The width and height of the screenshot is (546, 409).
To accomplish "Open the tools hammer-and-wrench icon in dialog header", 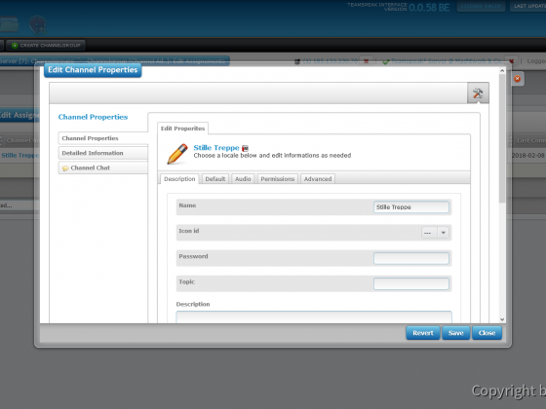I will coord(478,93).
